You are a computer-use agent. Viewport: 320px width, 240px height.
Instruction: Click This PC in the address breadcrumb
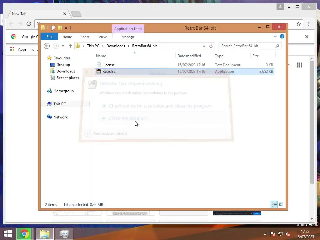point(93,46)
